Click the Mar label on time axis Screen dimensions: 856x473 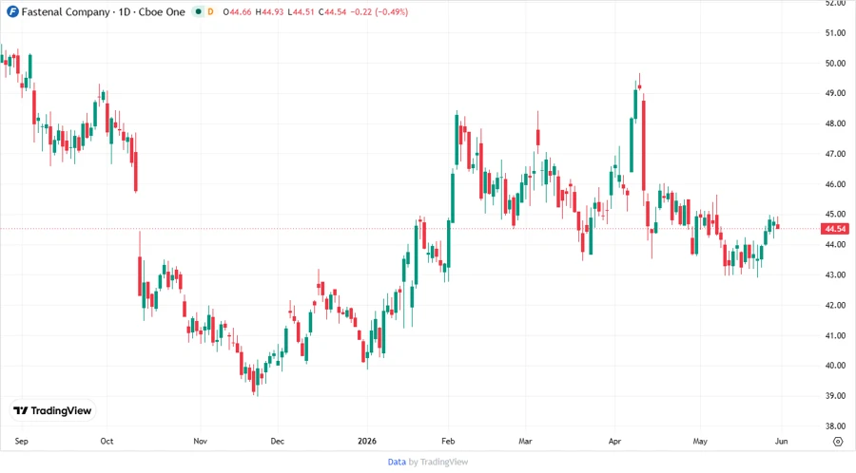coord(525,441)
